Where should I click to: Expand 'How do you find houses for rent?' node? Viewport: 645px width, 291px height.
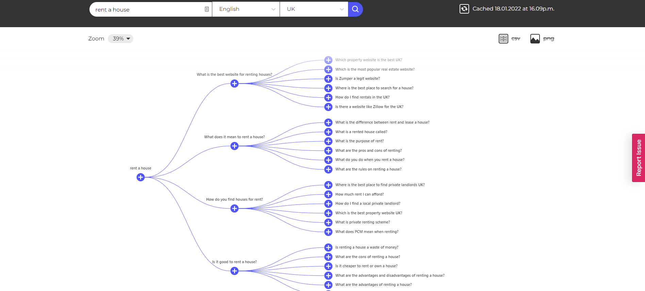[x=234, y=208]
